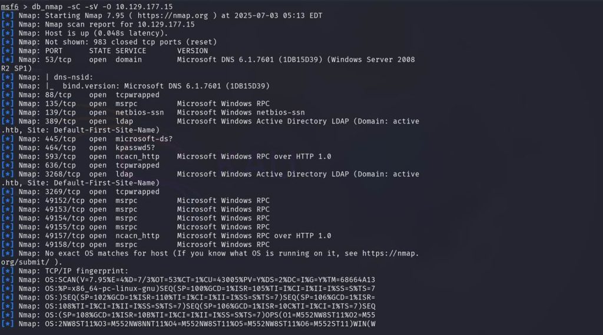
Task: Click the [*] marker on the 88/tcp line
Action: pos(7,95)
